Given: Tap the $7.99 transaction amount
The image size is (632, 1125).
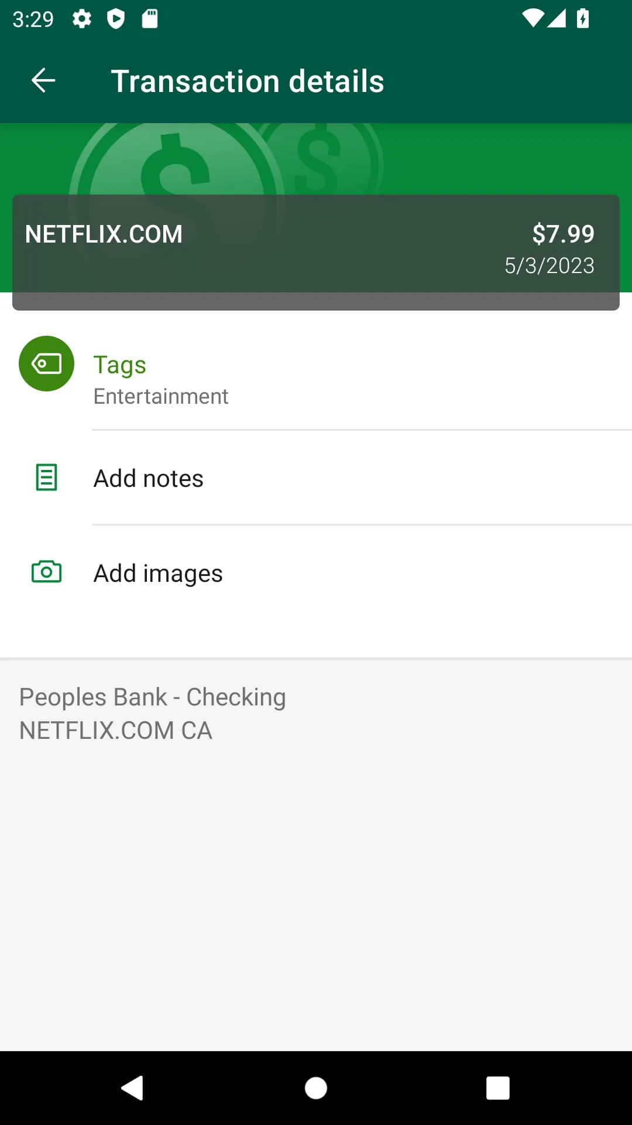Looking at the screenshot, I should 563,234.
